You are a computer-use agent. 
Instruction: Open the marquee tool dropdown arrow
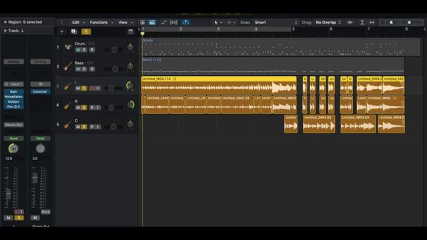tap(234, 23)
